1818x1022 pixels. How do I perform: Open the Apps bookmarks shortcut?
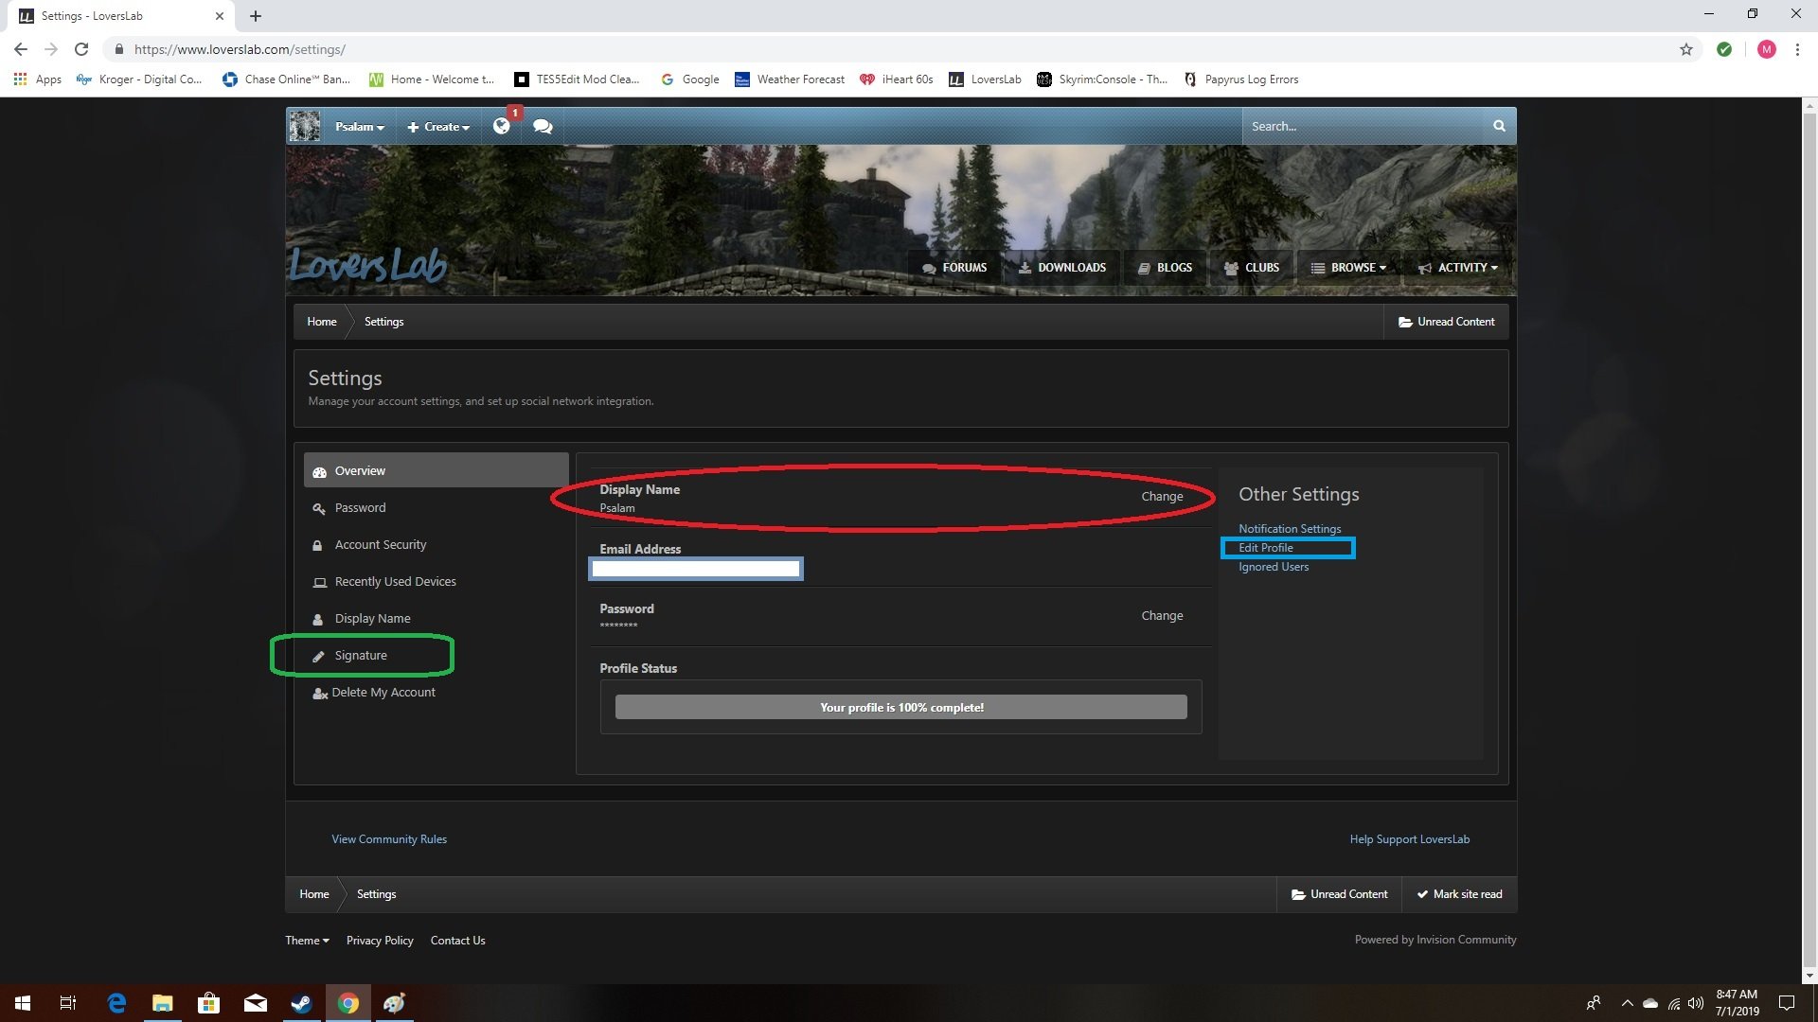pyautogui.click(x=38, y=79)
